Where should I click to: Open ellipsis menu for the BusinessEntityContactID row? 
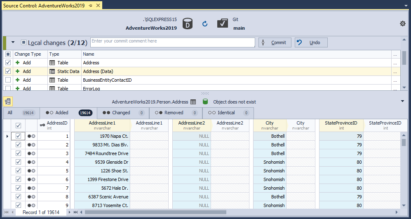click(x=395, y=80)
